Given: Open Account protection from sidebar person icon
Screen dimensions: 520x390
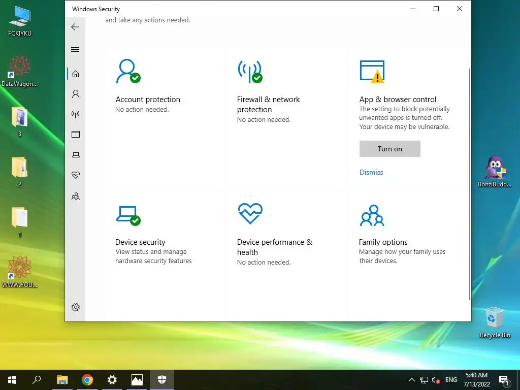Looking at the screenshot, I should [76, 94].
